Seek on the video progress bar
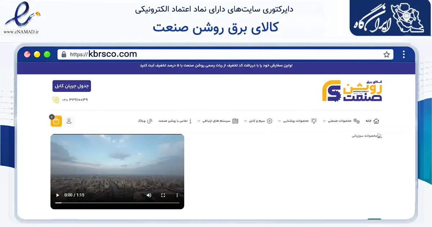 (117, 203)
